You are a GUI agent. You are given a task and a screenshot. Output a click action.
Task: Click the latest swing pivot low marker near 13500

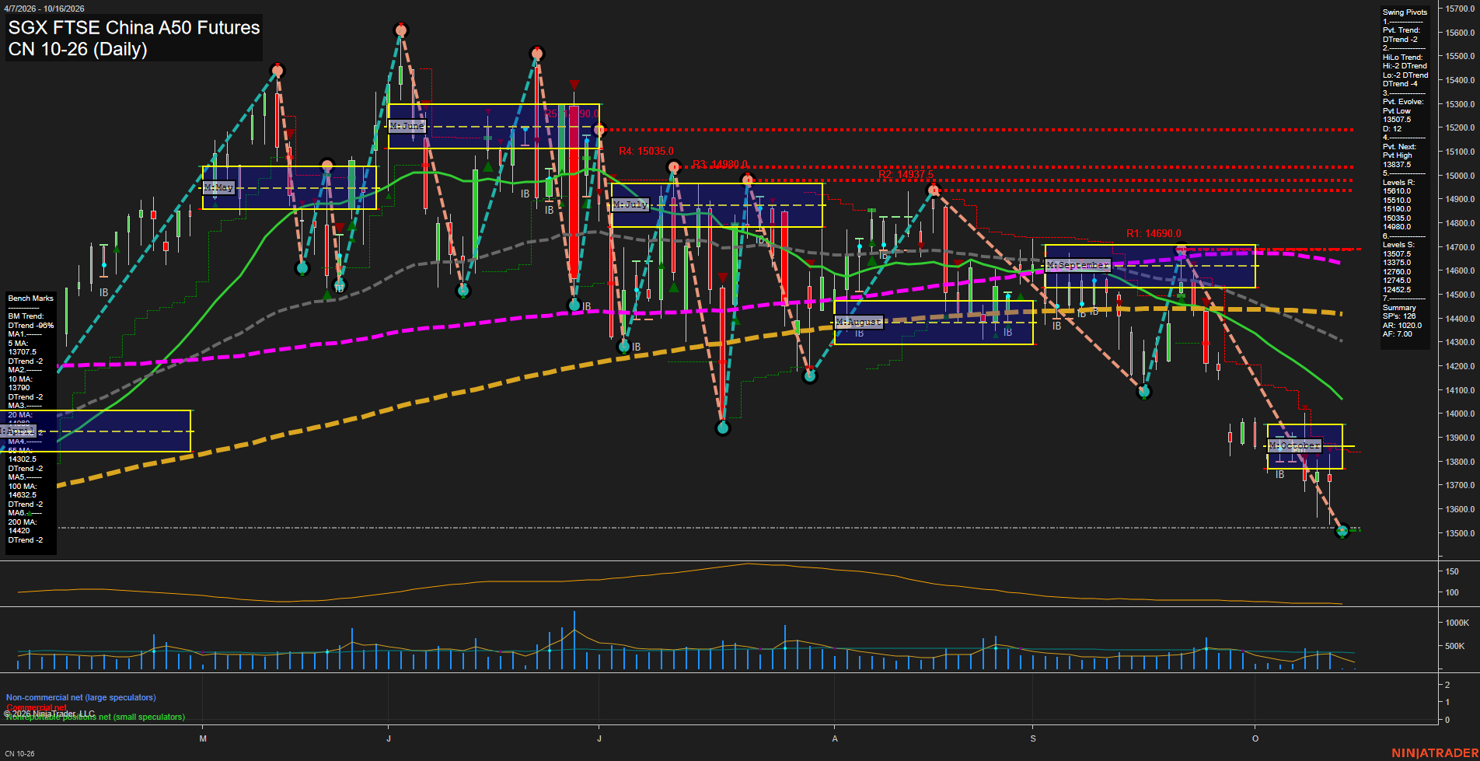click(x=1342, y=532)
